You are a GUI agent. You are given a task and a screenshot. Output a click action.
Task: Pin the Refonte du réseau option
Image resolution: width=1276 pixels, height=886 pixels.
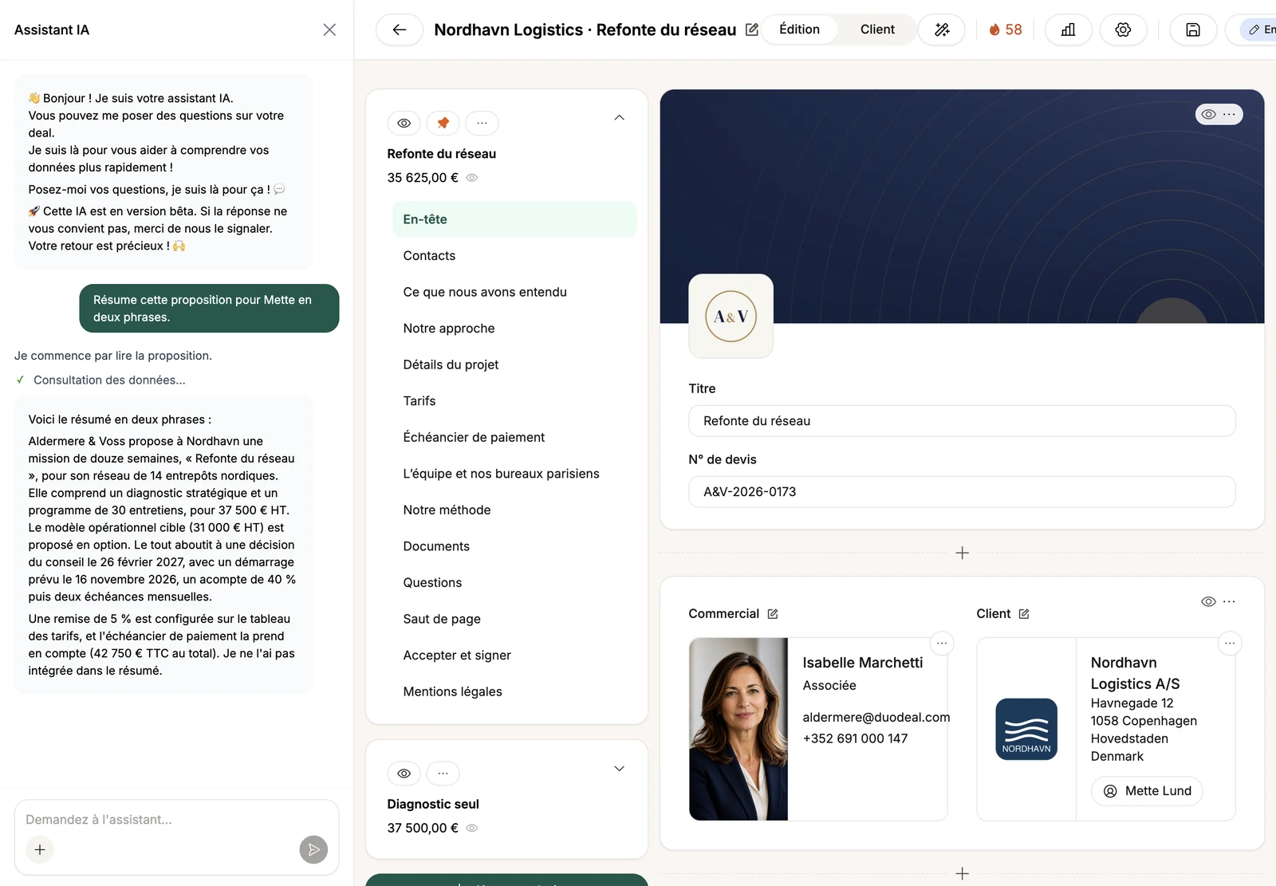click(x=443, y=123)
